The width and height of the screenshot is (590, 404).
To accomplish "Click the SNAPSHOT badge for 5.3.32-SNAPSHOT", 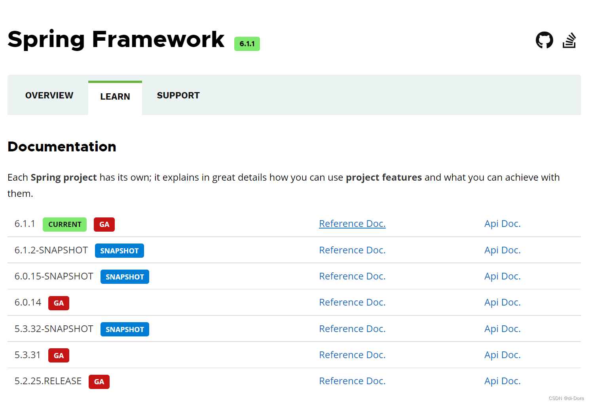I will click(125, 329).
